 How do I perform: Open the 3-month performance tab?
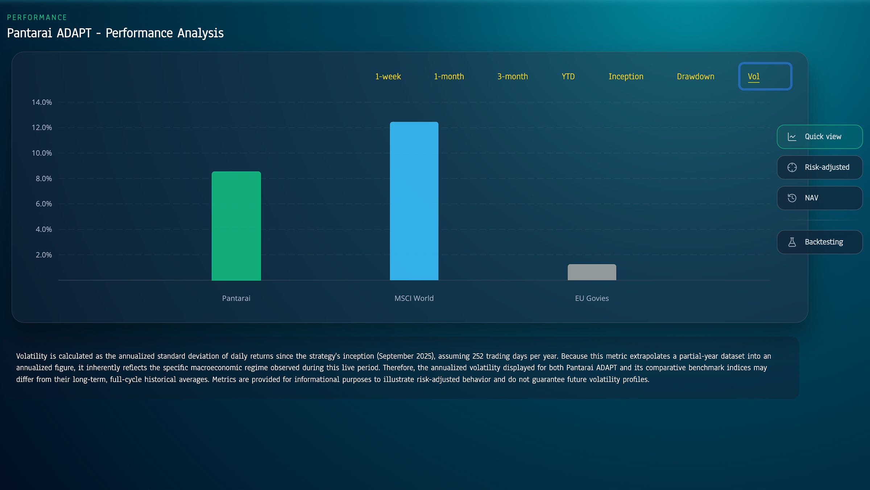(512, 77)
